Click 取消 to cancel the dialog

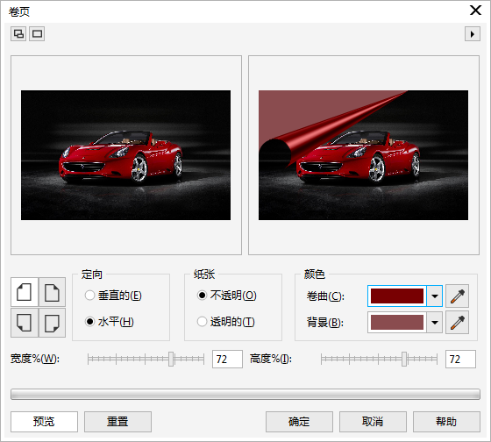click(373, 422)
